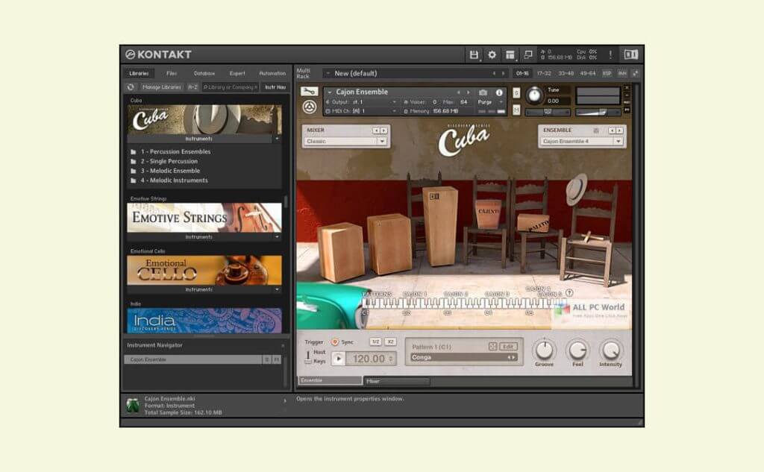Click the exclamation warning indicator
Screen dimensions: 764x472
pos(610,54)
